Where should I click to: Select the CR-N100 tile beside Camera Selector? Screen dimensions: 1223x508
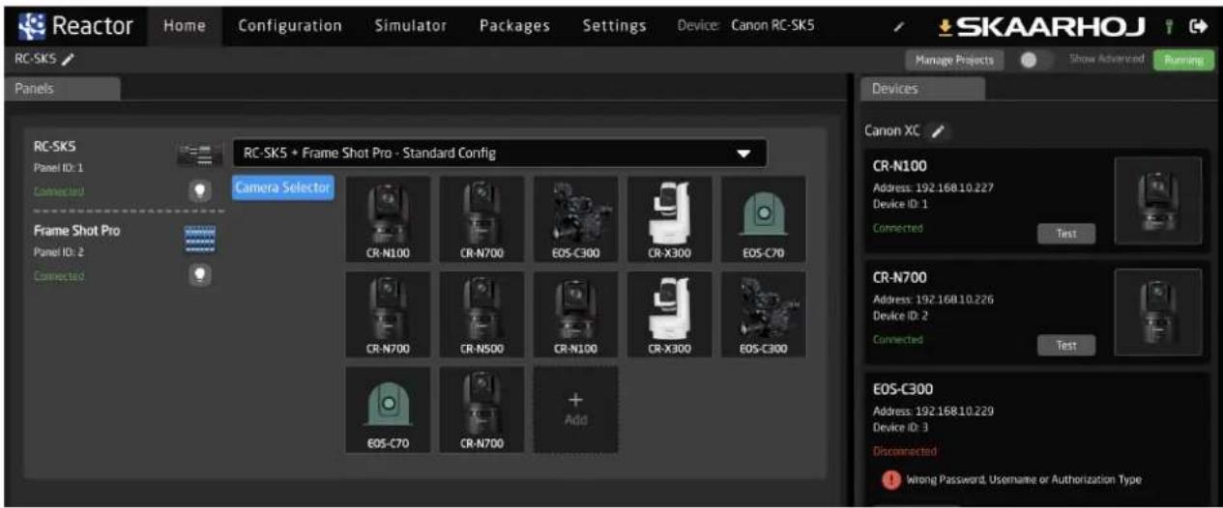389,219
